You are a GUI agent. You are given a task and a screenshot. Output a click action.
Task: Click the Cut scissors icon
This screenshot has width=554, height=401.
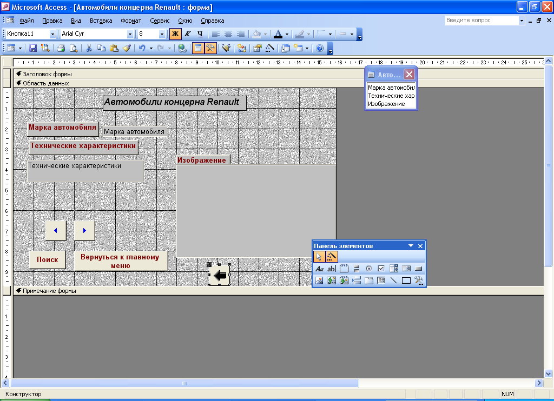(x=89, y=48)
